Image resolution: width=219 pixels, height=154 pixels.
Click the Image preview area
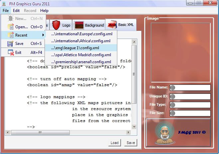tap(180, 53)
